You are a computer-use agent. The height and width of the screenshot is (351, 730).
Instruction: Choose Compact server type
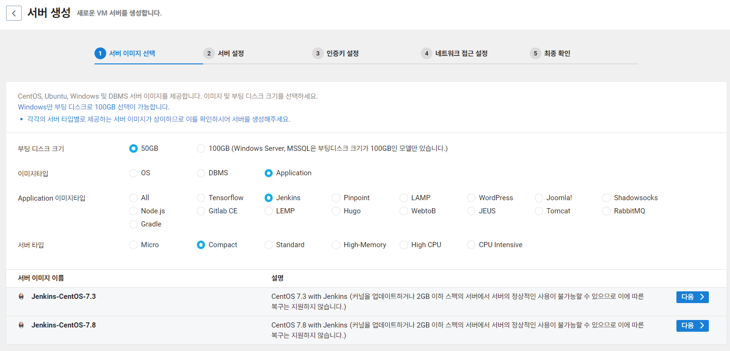coord(201,245)
